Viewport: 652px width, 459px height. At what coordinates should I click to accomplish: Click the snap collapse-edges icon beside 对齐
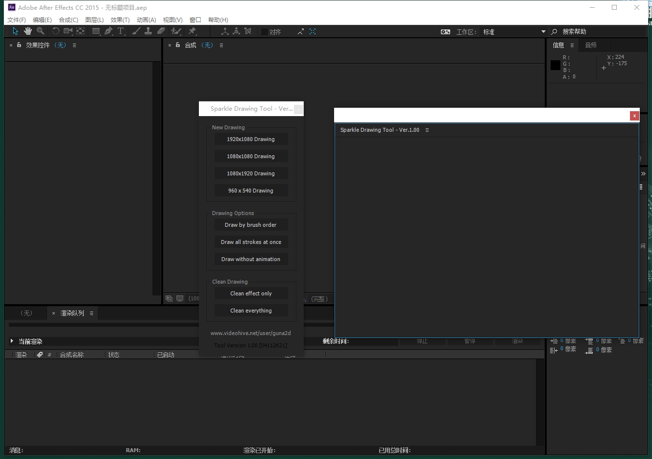[x=301, y=31]
